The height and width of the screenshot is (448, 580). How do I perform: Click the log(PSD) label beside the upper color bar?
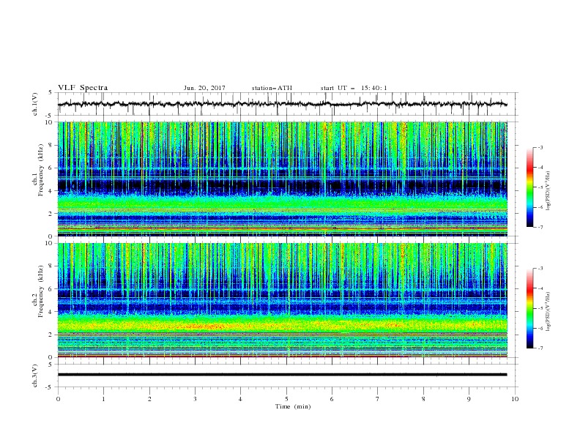[x=548, y=191]
